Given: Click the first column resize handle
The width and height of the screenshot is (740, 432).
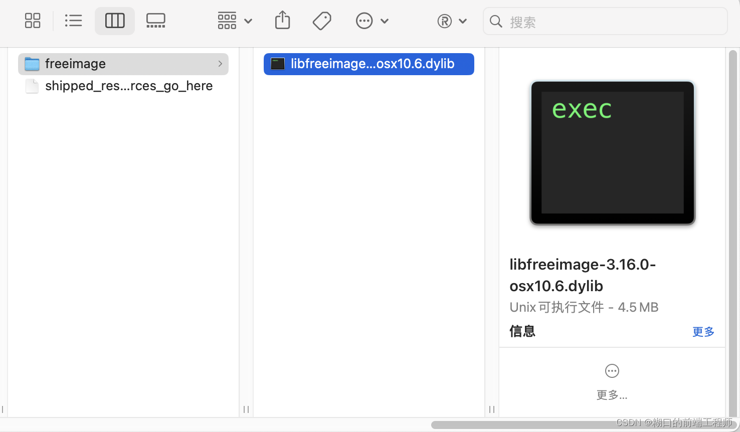Looking at the screenshot, I should coord(246,409).
